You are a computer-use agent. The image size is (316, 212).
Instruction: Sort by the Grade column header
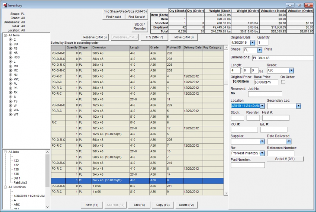pos(158,48)
